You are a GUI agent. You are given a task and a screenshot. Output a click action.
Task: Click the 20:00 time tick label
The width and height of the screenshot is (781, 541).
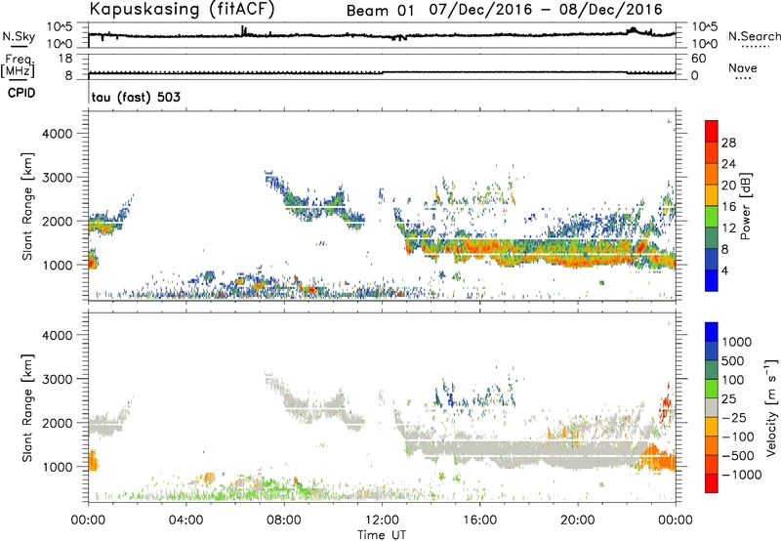click(578, 520)
